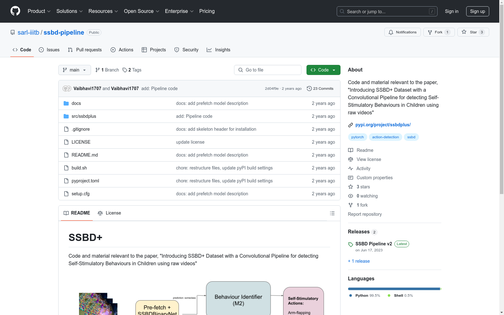Viewport: 504px width, 315px height.
Task: Click the ssbd topic tag
Action: point(411,137)
